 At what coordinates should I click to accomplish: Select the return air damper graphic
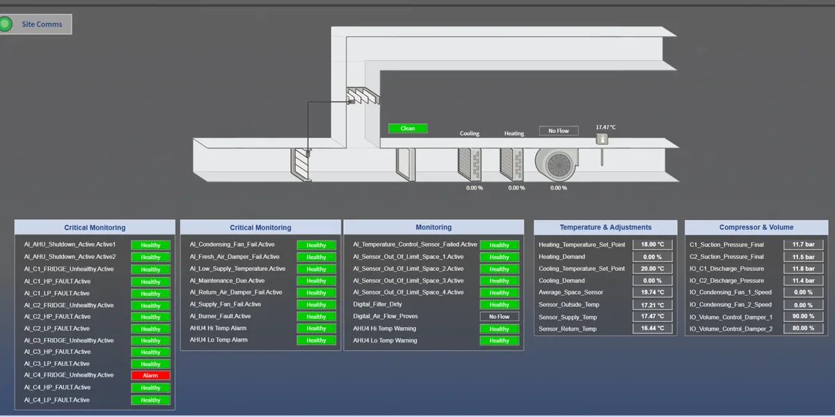364,95
